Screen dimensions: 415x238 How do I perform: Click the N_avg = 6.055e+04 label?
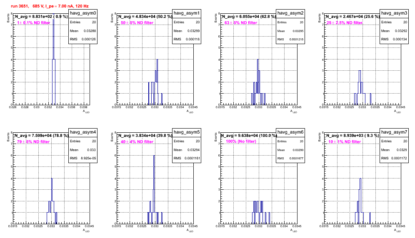click(249, 17)
